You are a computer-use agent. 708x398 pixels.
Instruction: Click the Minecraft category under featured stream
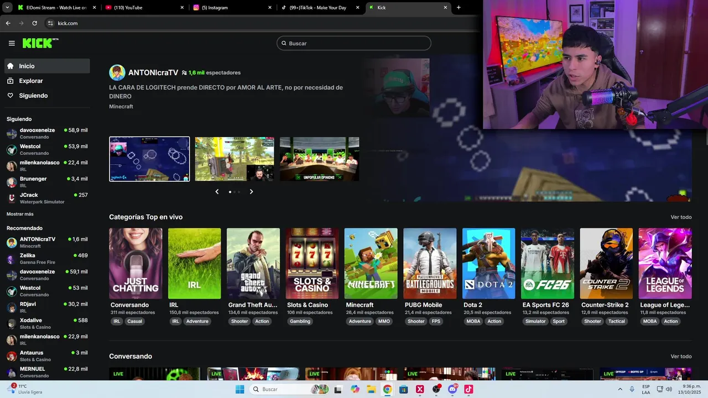point(121,106)
